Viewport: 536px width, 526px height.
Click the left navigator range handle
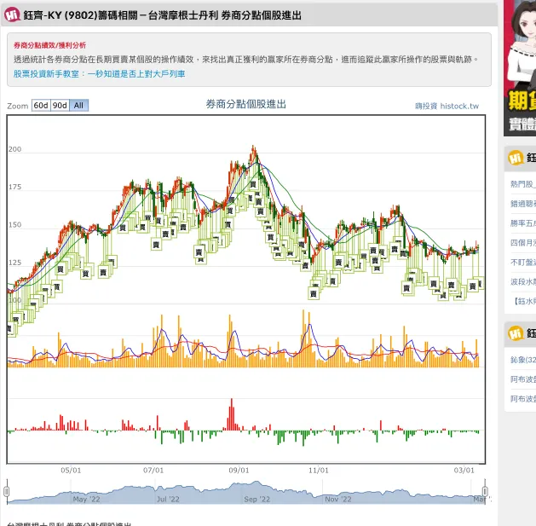pos(7,491)
